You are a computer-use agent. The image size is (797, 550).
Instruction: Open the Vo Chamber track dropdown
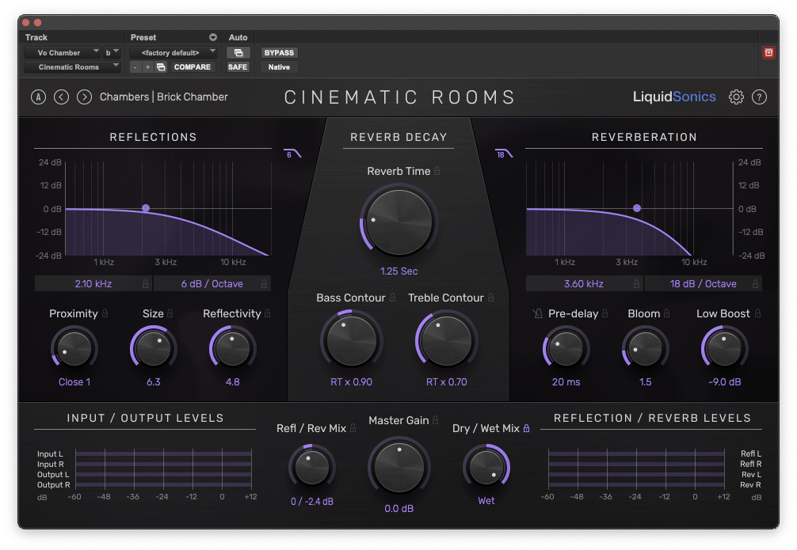[x=62, y=53]
